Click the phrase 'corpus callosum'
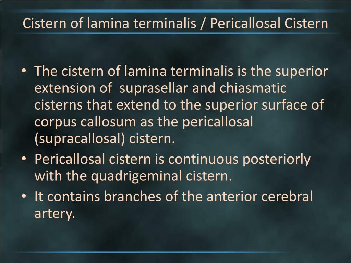351x263 pixels. pos(85,122)
